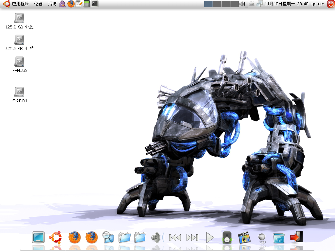Open the calculator launcher in top panel
The image size is (335, 251).
tap(86, 4)
